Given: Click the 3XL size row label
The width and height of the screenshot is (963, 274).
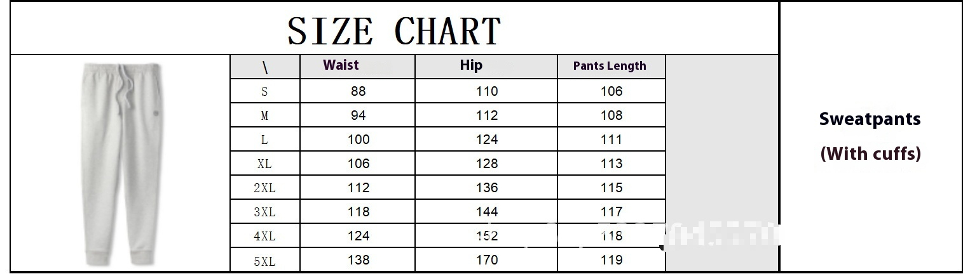Looking at the screenshot, I should [x=264, y=212].
